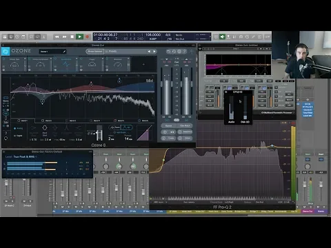Set dynamic direction to Down

point(114,127)
